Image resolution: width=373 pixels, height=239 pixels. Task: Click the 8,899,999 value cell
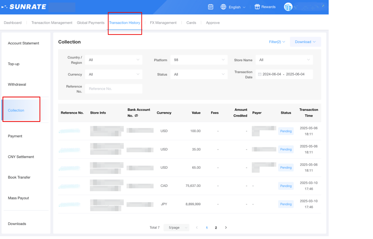pyautogui.click(x=193, y=204)
